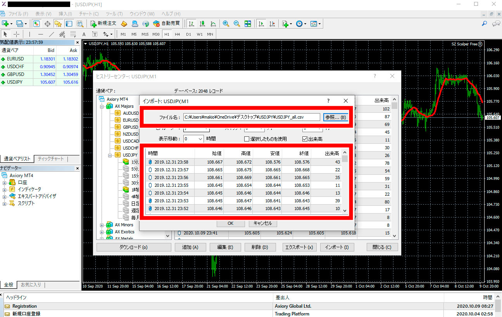Collapse the AX Majors tree node
This screenshot has width=502, height=317.
pos(102,106)
